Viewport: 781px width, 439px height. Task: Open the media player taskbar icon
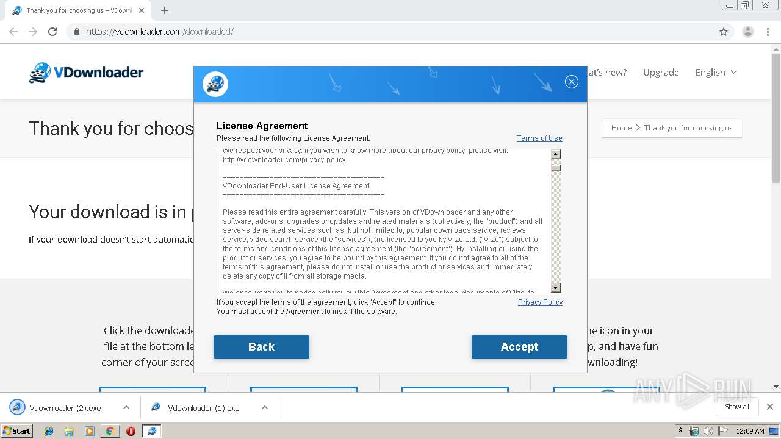[90, 431]
